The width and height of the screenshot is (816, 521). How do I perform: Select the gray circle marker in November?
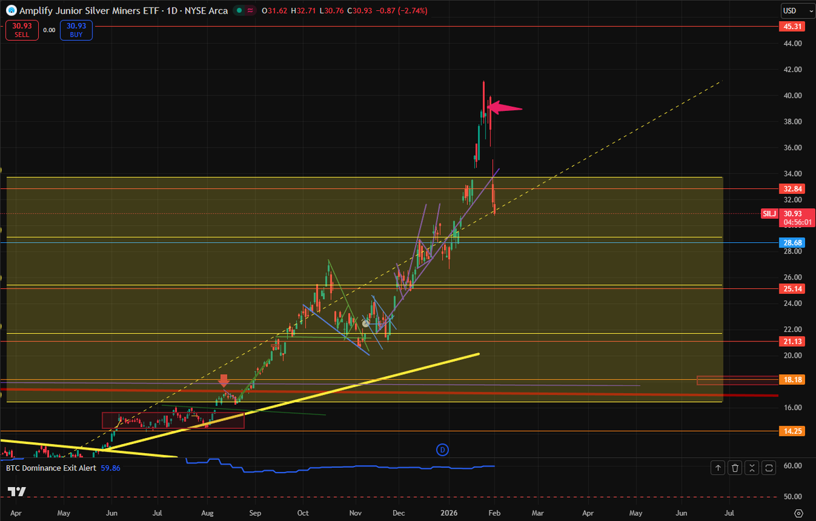point(365,324)
